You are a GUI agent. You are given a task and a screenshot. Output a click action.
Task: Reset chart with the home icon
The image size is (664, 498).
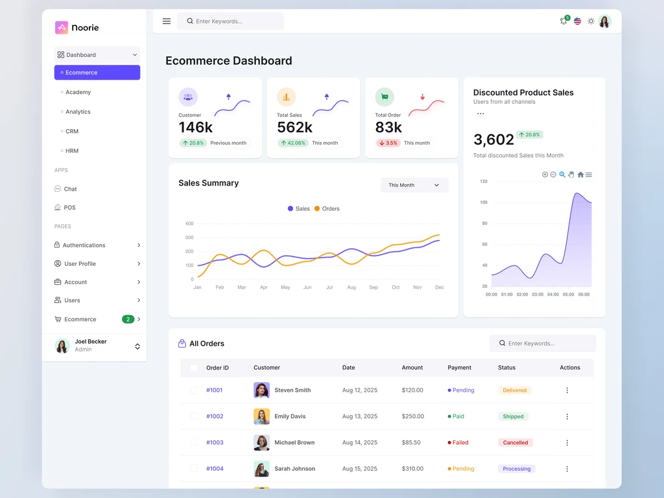tap(580, 174)
